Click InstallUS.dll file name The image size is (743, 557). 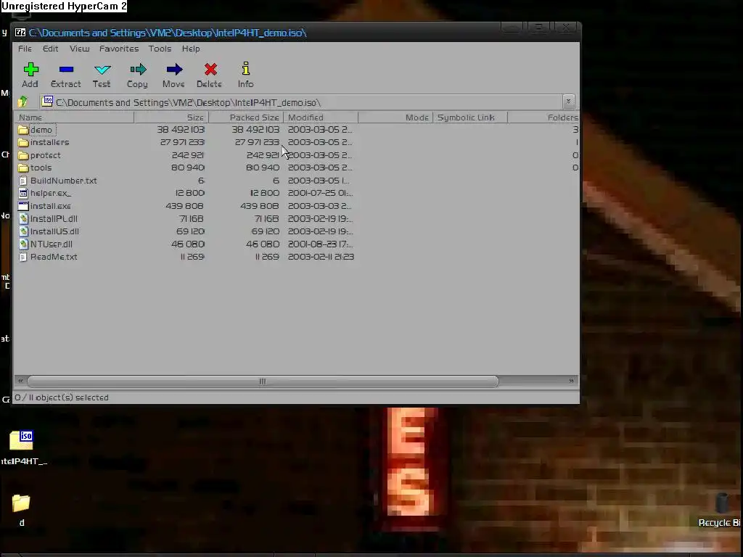[54, 231]
